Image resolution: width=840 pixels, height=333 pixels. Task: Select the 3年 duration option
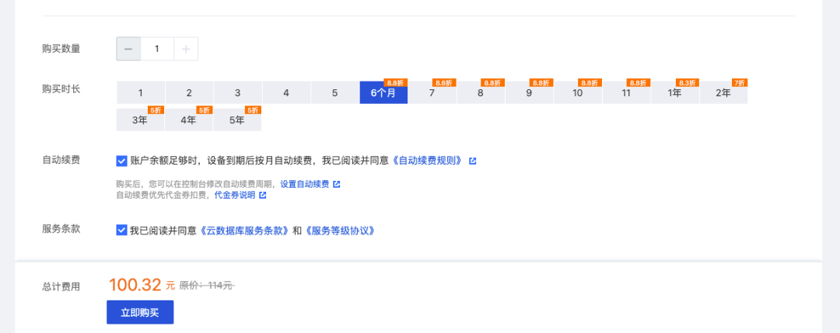pos(140,120)
